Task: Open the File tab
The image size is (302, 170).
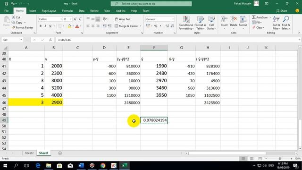Action: pyautogui.click(x=6, y=11)
